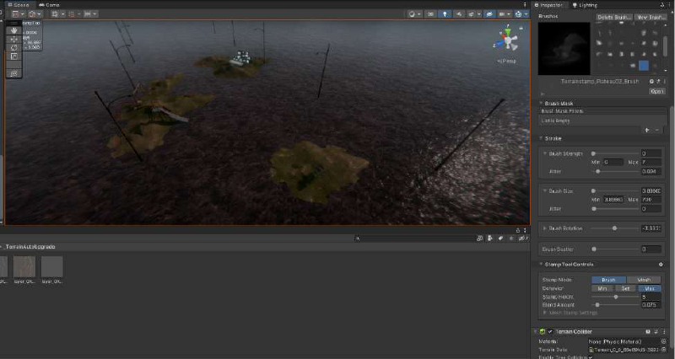Toggle 2D view mode button
675x359 pixels.
431,14
